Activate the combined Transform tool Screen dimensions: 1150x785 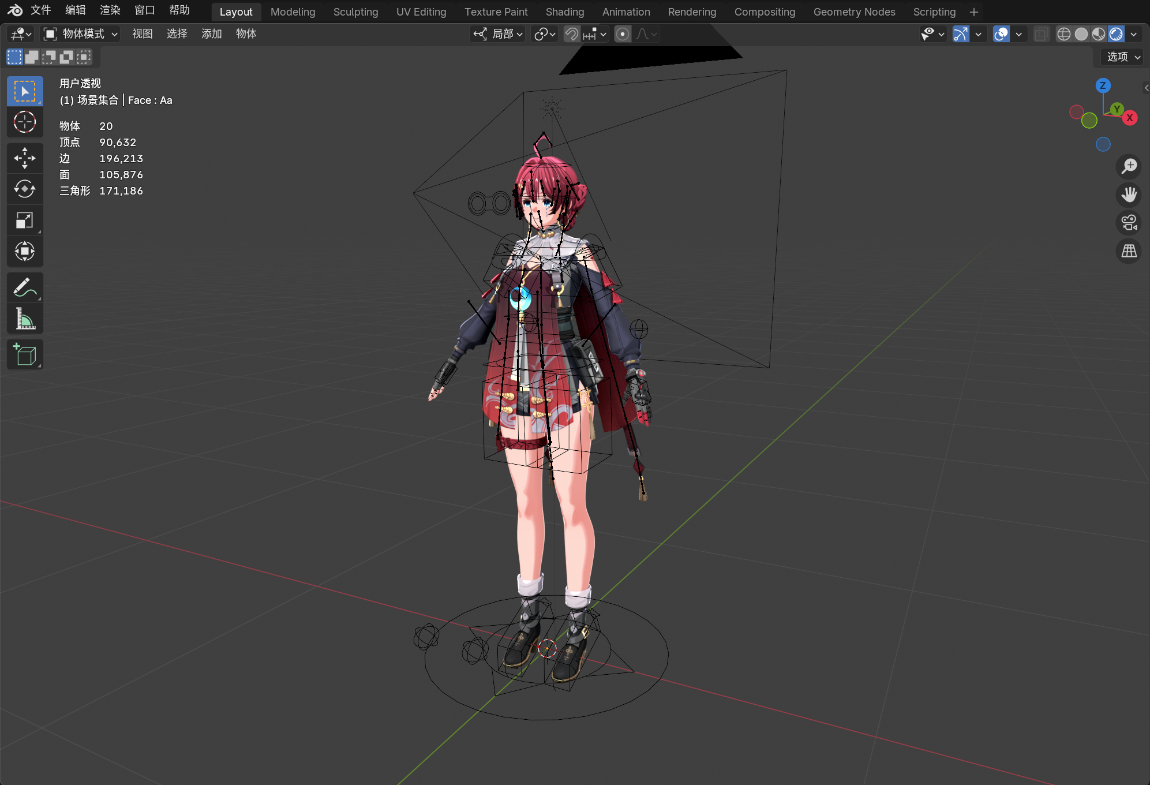coord(25,251)
